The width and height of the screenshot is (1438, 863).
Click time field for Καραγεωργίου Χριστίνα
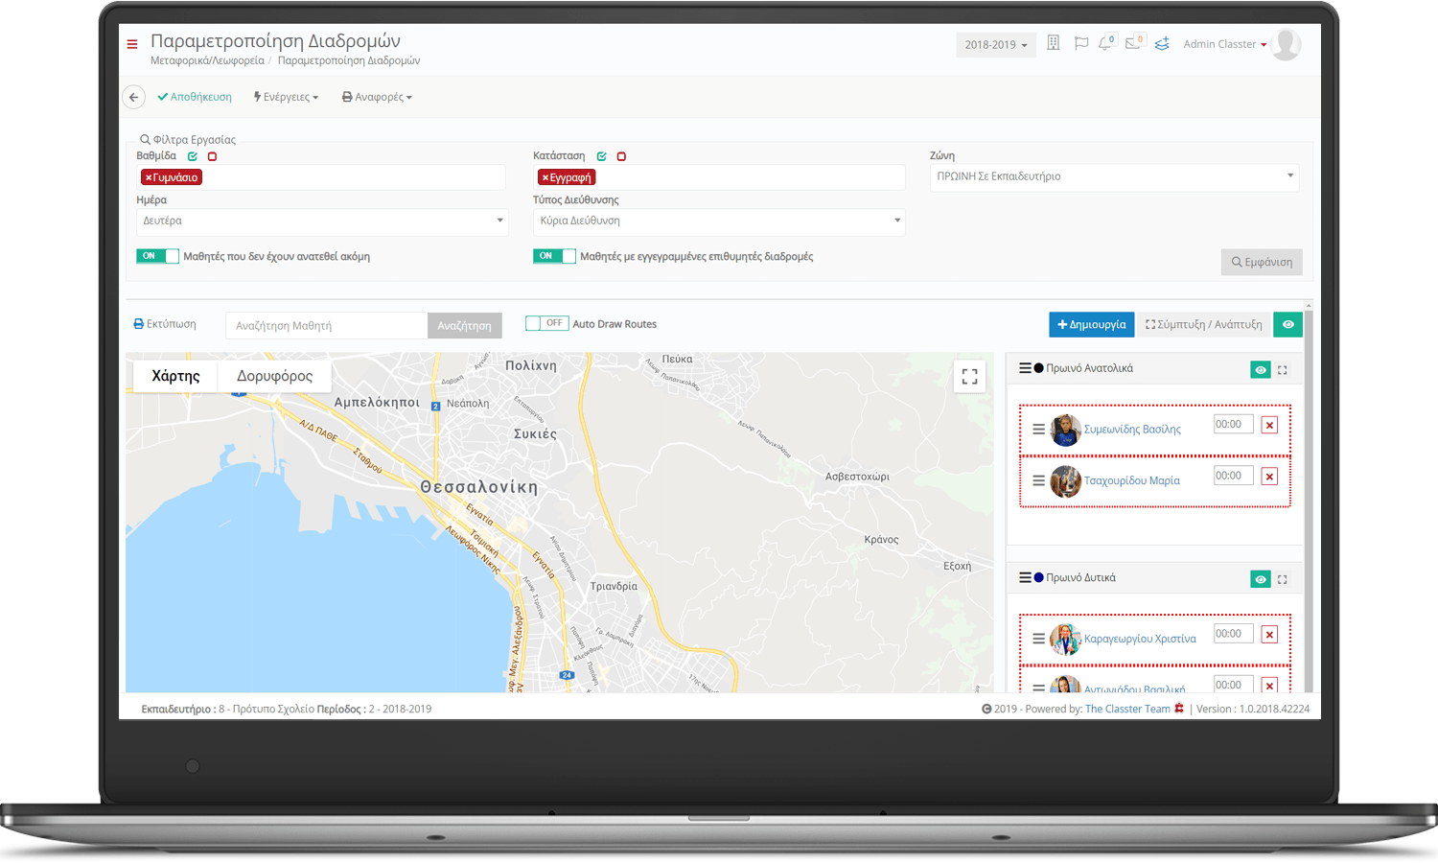[1234, 634]
